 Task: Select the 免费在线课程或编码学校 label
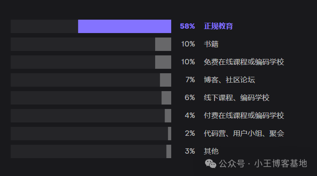point(244,62)
